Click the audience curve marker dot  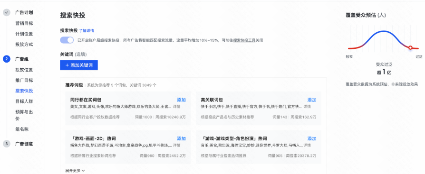(x=410, y=47)
